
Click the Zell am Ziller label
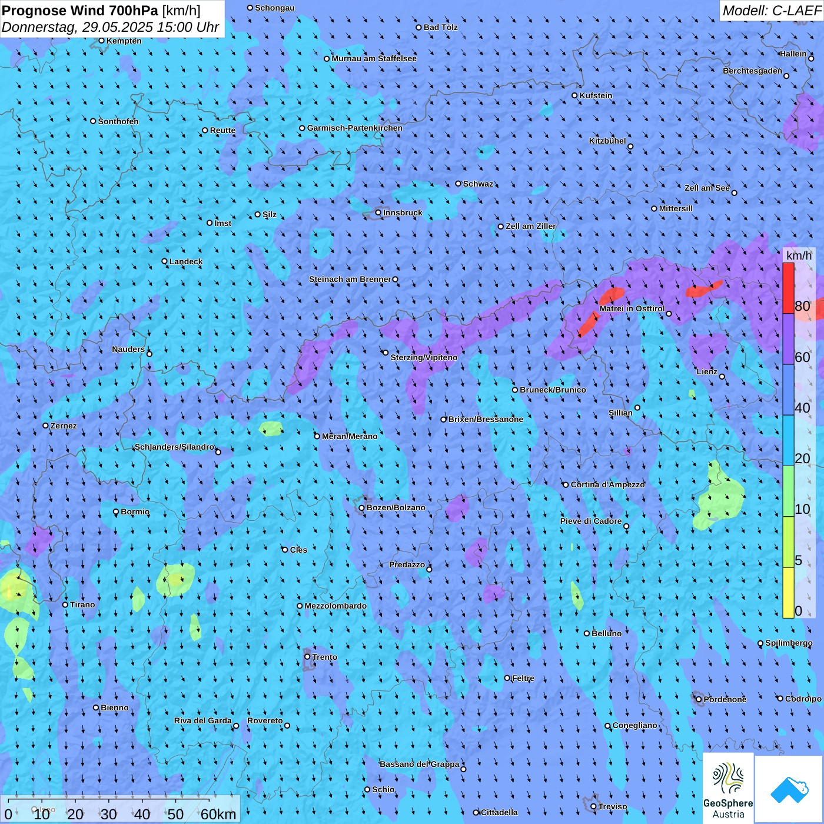click(x=531, y=226)
